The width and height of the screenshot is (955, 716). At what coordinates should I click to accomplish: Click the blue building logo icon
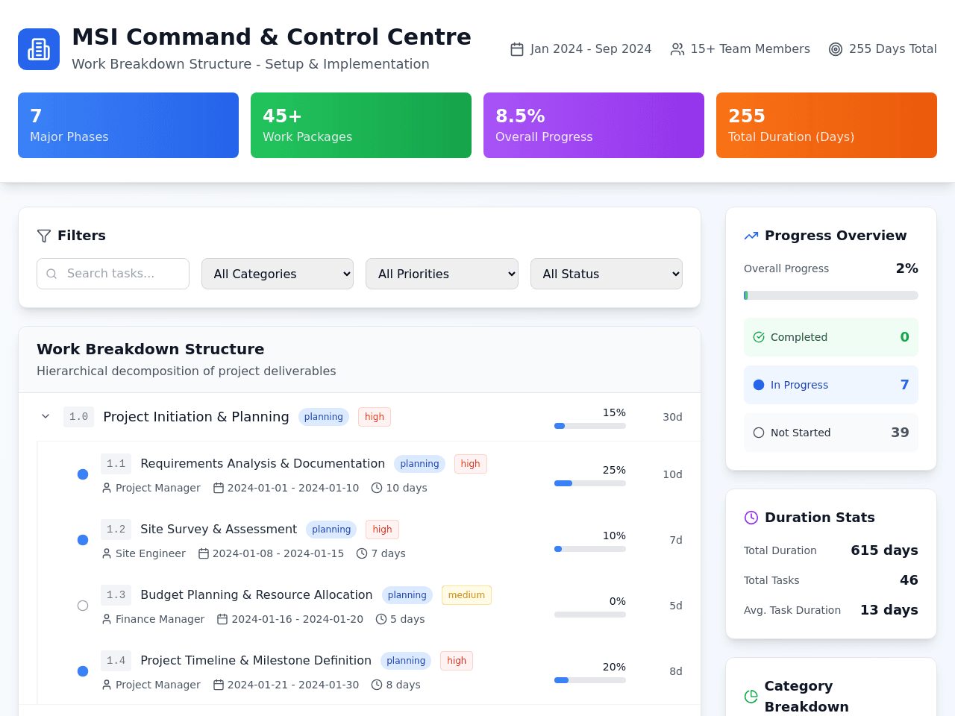coord(39,49)
